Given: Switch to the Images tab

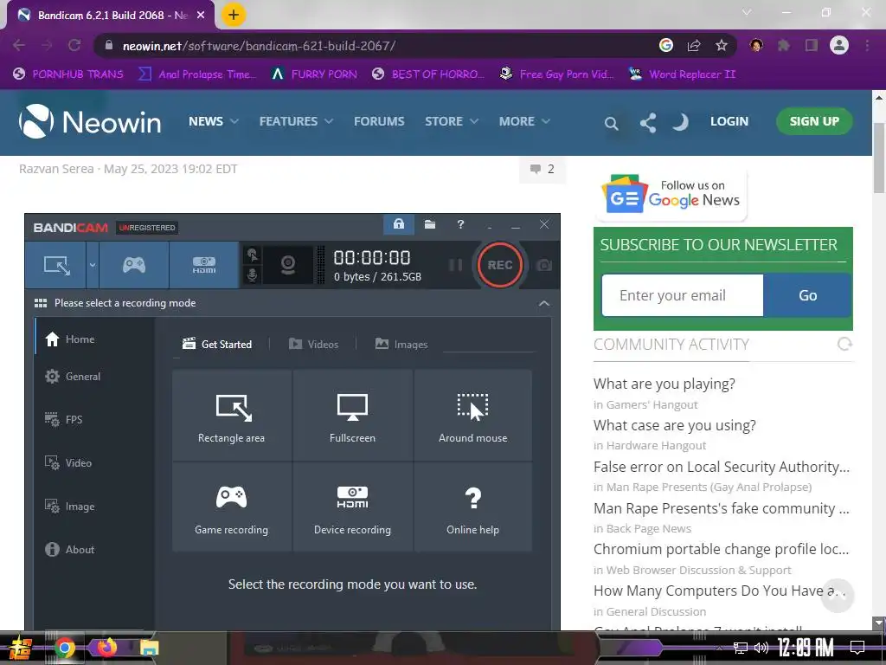Looking at the screenshot, I should point(401,344).
